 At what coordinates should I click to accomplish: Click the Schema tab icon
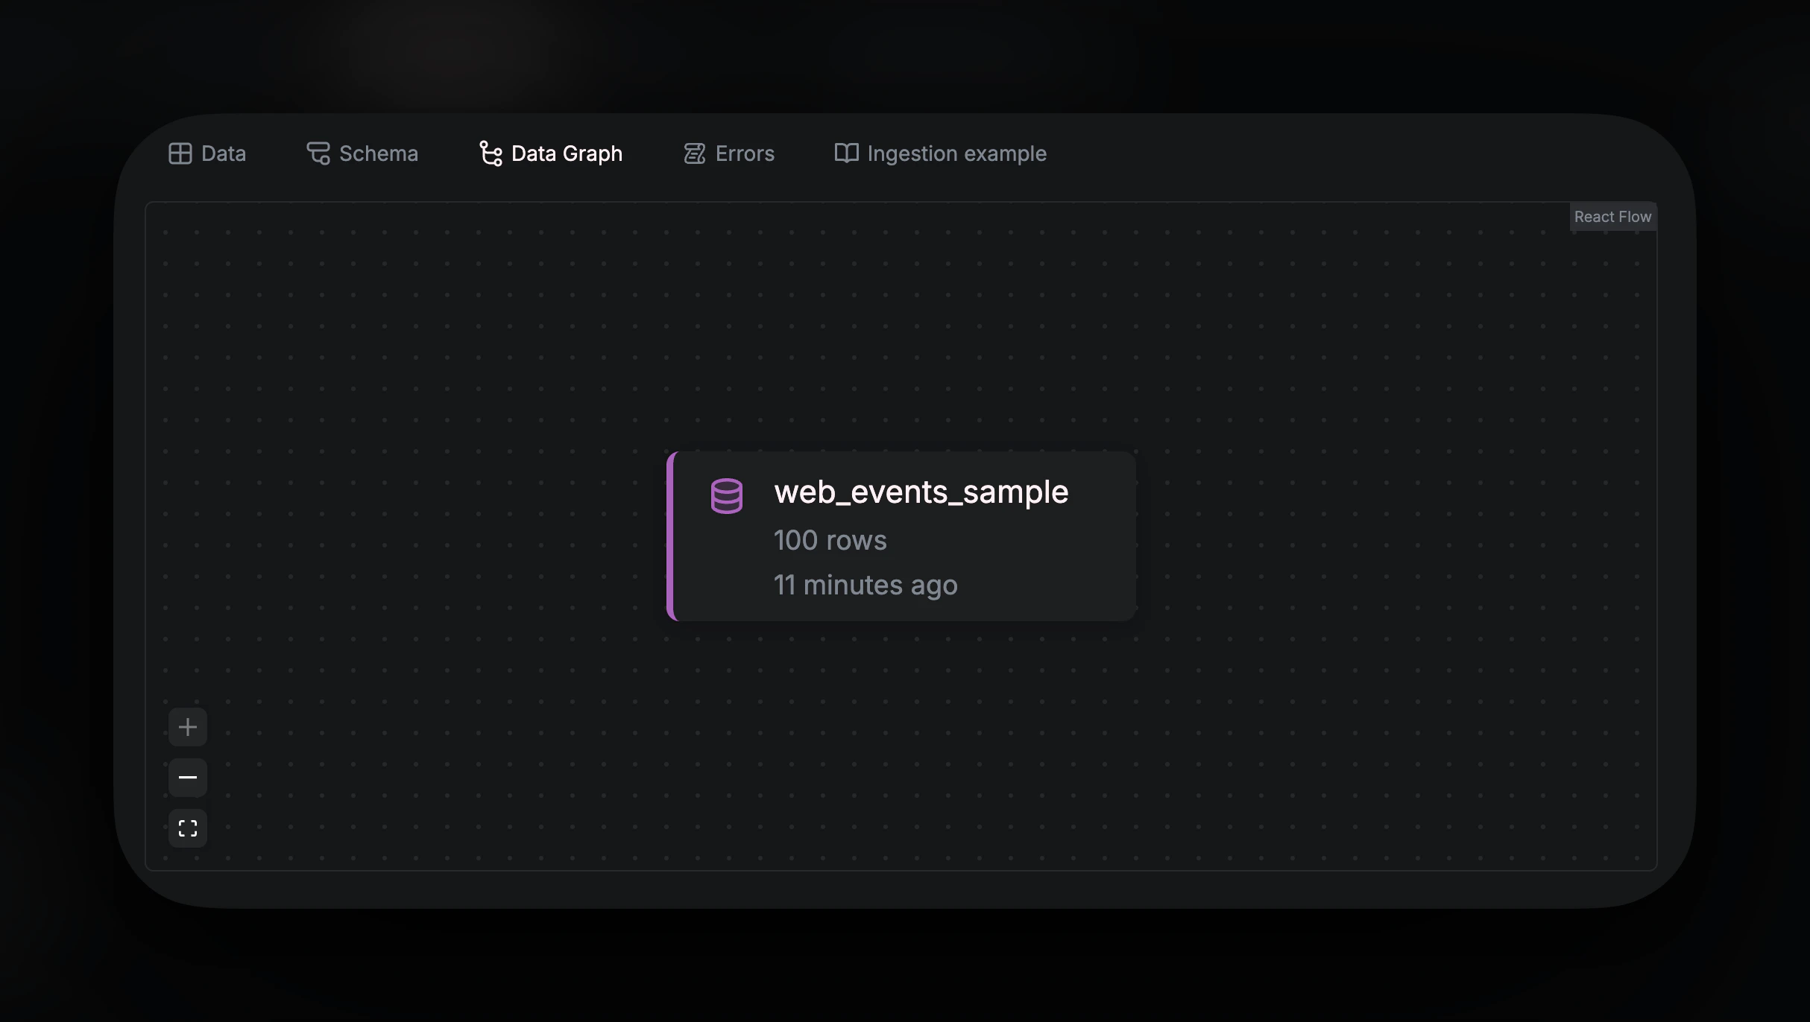(318, 153)
